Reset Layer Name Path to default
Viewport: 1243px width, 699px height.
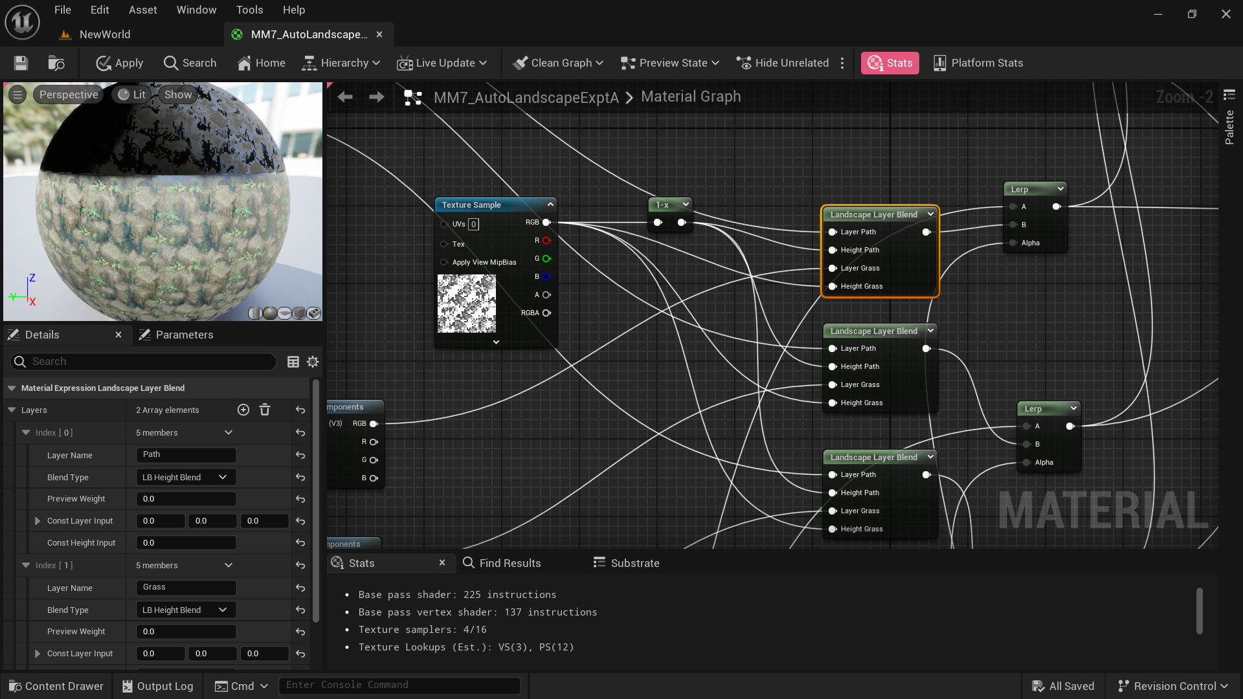[300, 455]
